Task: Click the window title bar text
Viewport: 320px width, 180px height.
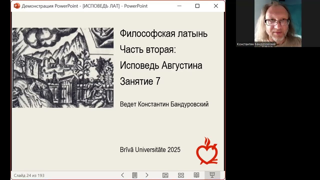Action: pyautogui.click(x=85, y=6)
